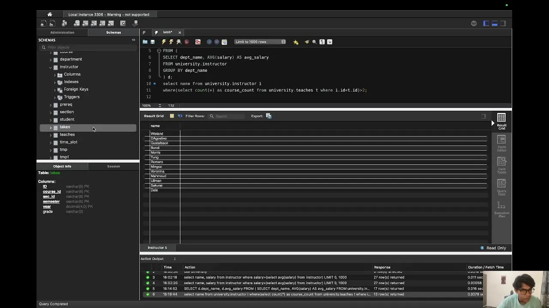Screen dimensions: 549x308
Task: Open the Session tab
Action: click(114, 166)
